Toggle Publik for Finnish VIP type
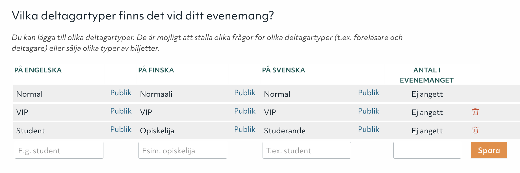The image size is (520, 173). coord(245,111)
